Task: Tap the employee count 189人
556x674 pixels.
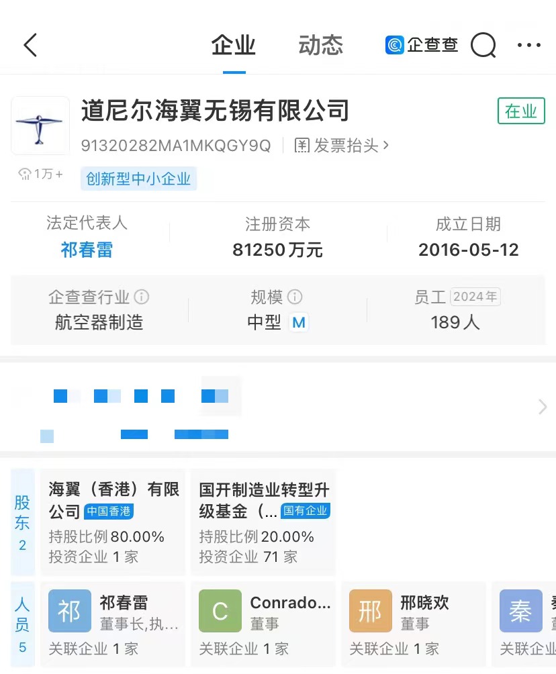Action: click(455, 322)
